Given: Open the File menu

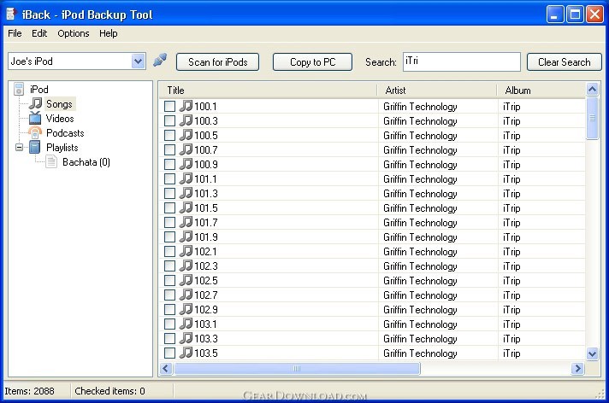Looking at the screenshot, I should pos(15,33).
